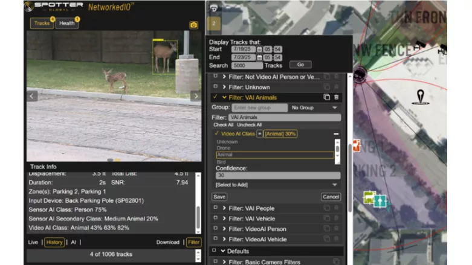Show next track image with right arrow
The height and width of the screenshot is (265, 472).
pos(196,96)
